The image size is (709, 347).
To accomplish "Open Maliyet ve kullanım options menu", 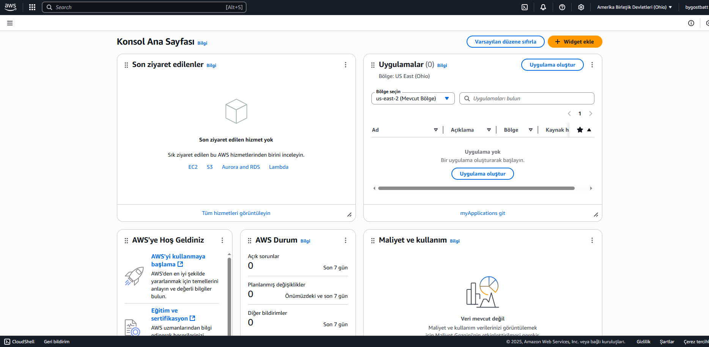I will tap(592, 240).
